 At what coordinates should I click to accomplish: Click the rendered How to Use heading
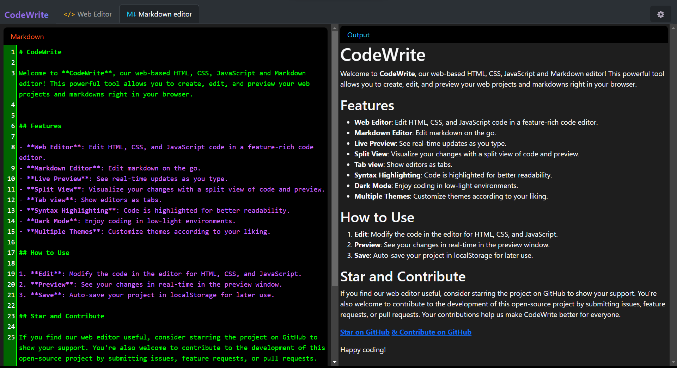click(x=377, y=218)
